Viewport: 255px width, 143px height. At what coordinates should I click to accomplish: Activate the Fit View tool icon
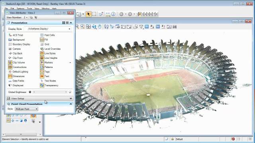click(88, 27)
